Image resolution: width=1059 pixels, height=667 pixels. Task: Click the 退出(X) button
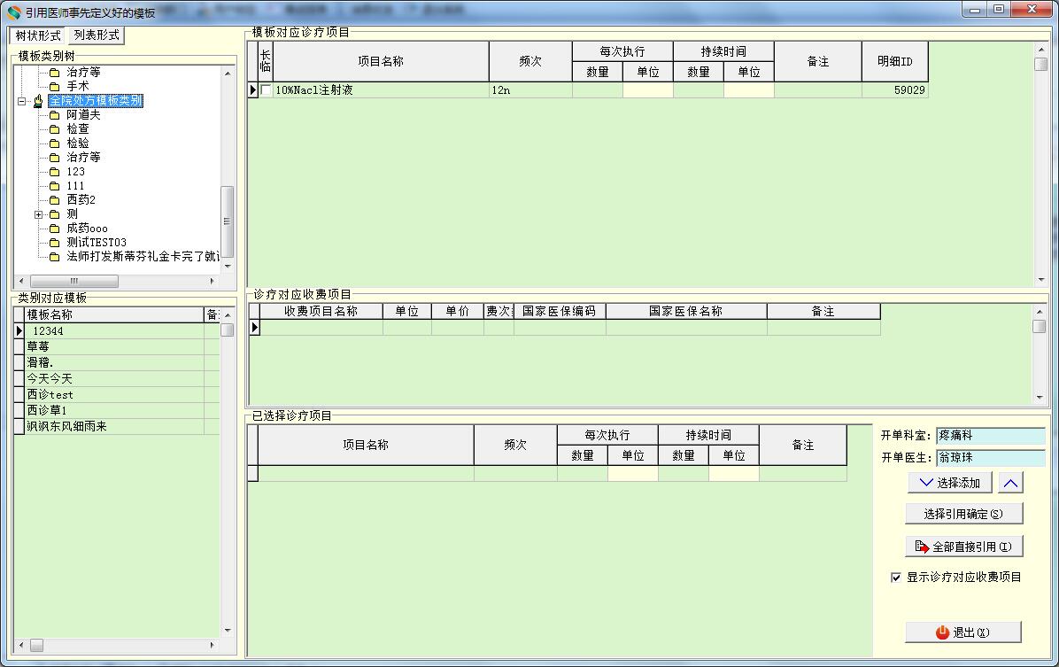point(963,632)
